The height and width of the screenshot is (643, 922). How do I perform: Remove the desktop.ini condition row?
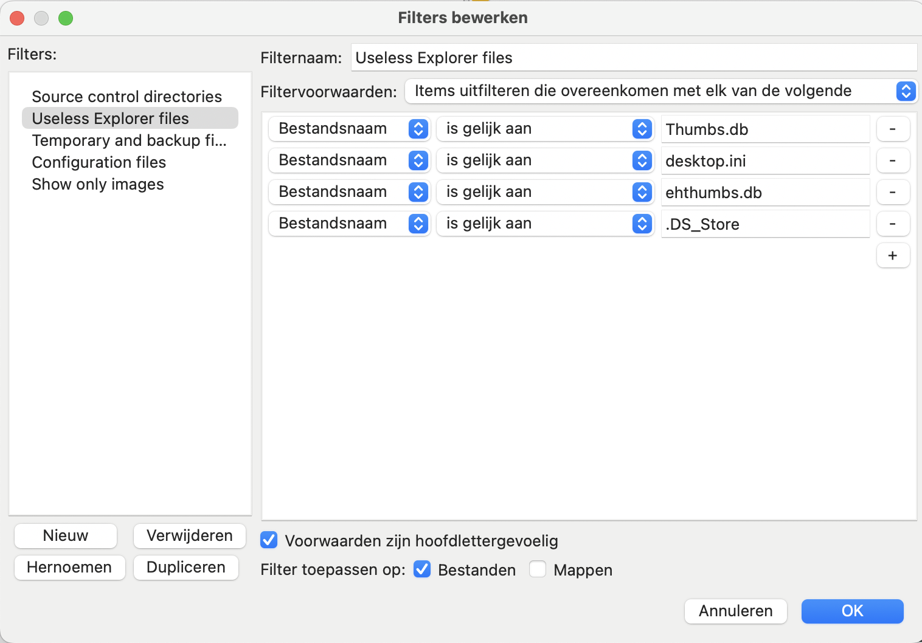tap(892, 160)
